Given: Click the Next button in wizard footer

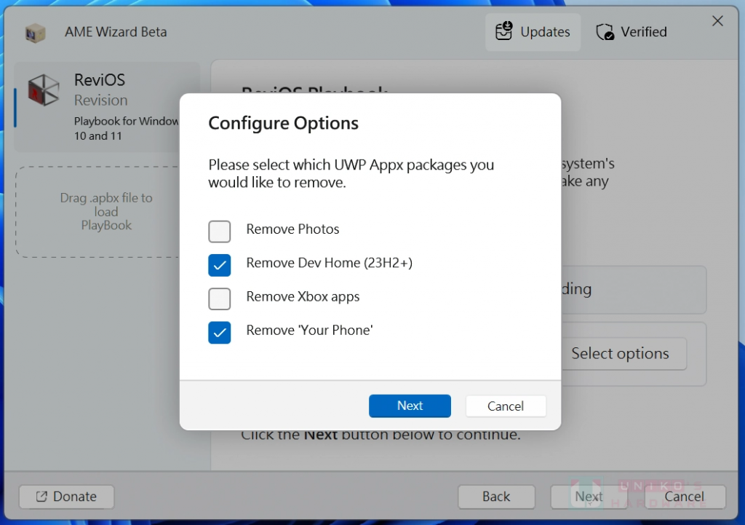Looking at the screenshot, I should (589, 497).
